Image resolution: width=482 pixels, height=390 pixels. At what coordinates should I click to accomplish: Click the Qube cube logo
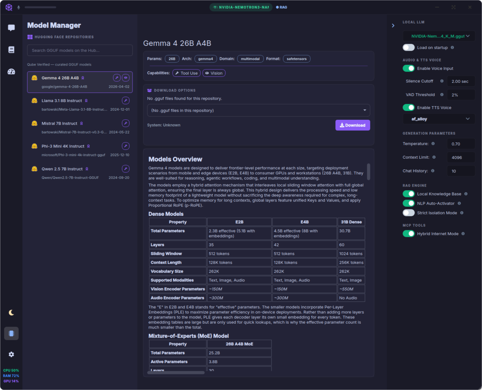coord(9,7)
